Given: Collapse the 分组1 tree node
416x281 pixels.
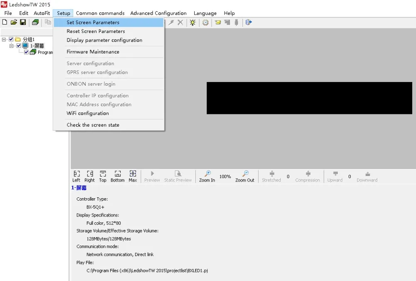Looking at the screenshot, I should click(x=4, y=39).
